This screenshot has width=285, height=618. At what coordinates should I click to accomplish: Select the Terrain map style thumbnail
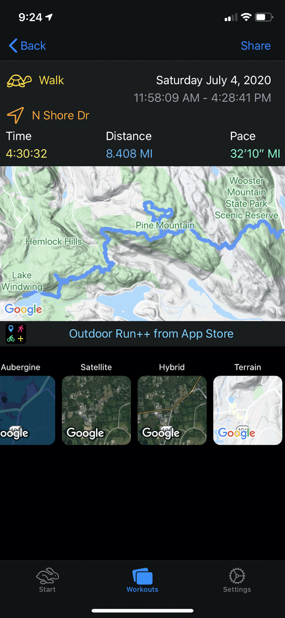pyautogui.click(x=248, y=410)
